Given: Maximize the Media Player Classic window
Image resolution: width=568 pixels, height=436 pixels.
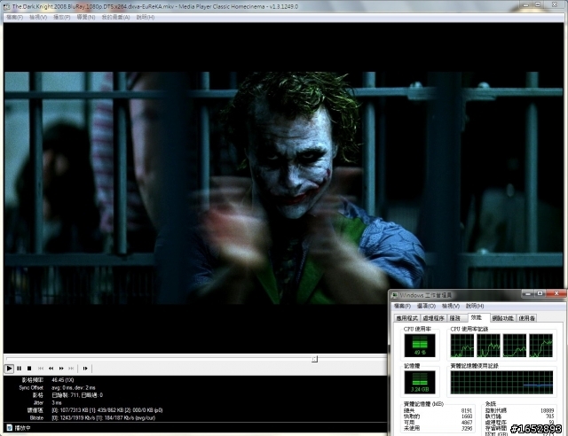Looking at the screenshot, I should pos(538,5).
